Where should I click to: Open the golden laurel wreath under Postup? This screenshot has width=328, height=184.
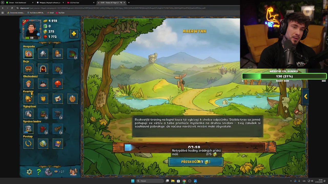(x=28, y=144)
